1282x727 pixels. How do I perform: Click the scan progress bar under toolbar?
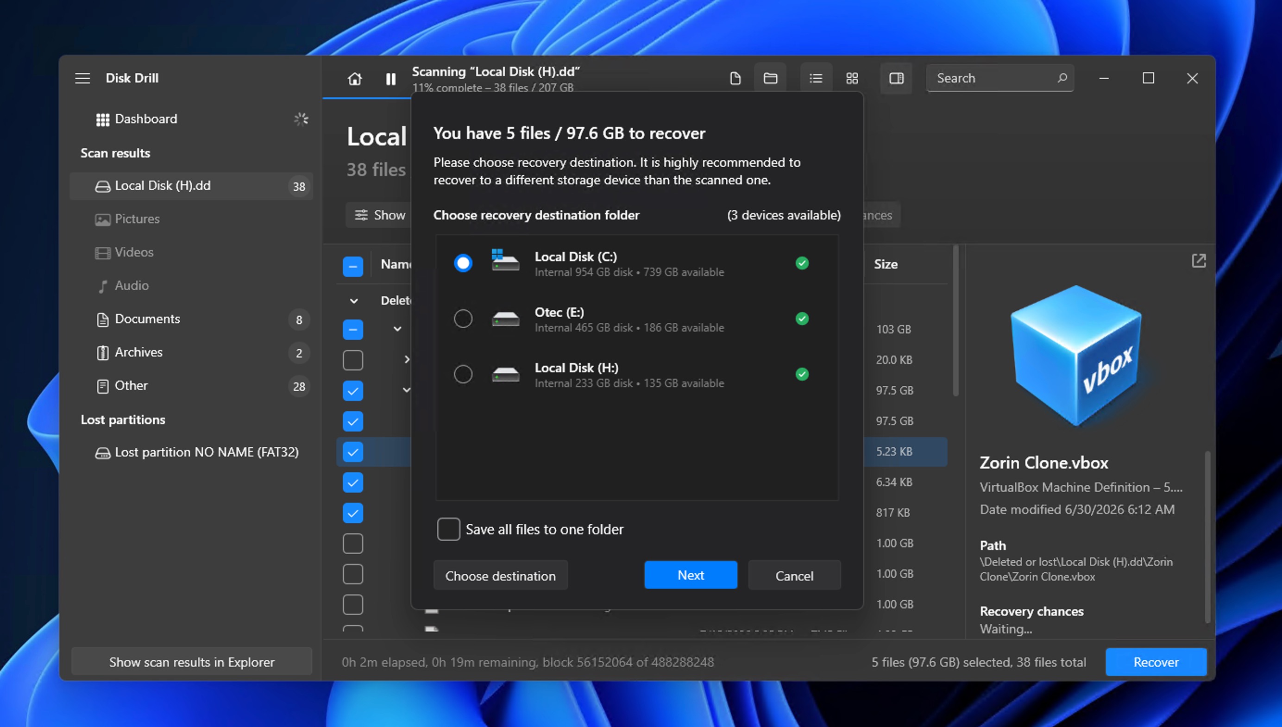point(367,98)
